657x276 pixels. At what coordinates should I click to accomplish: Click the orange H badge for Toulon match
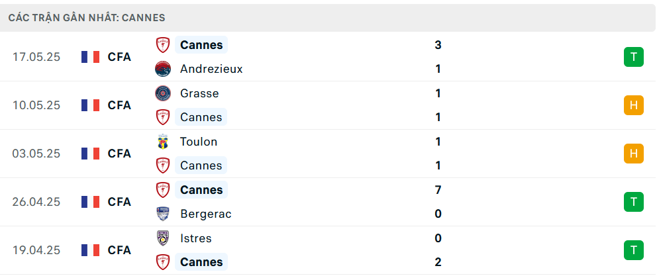click(x=634, y=154)
